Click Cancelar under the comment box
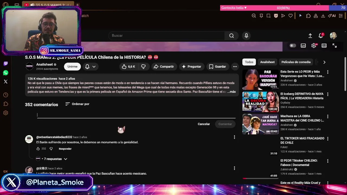Screen dimensions: 347x195 204,124
